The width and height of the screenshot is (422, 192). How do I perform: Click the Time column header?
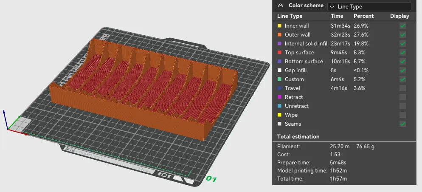(337, 16)
